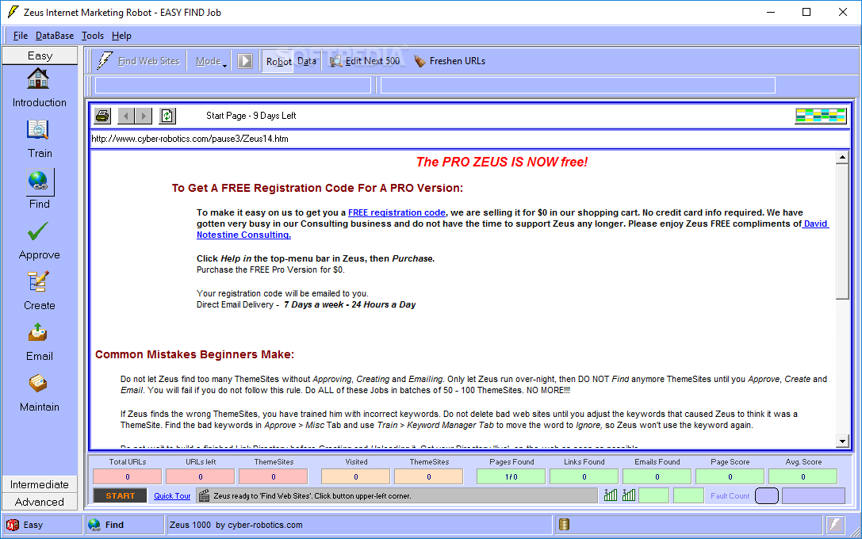Print the page with printer icon
This screenshot has width=862, height=539.
click(102, 116)
